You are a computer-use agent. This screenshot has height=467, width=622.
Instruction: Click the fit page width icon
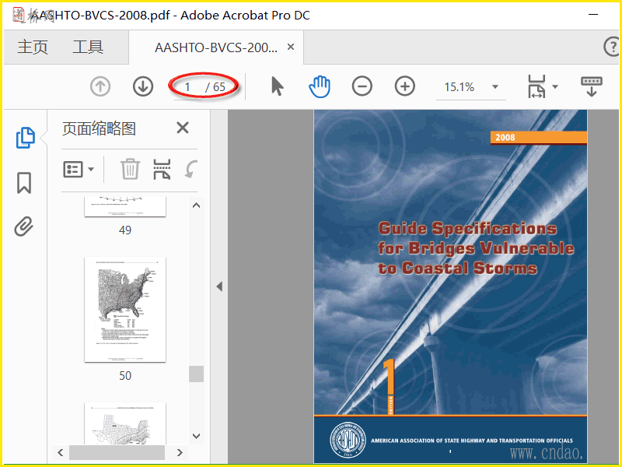pos(536,86)
